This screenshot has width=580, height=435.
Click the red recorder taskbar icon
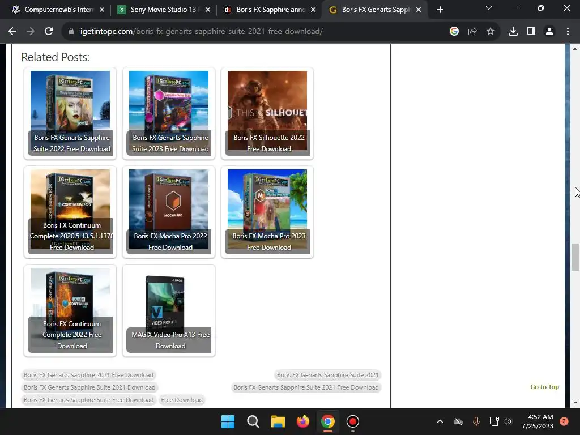pyautogui.click(x=352, y=421)
